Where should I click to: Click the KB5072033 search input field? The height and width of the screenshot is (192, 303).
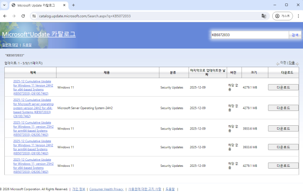click(x=249, y=35)
